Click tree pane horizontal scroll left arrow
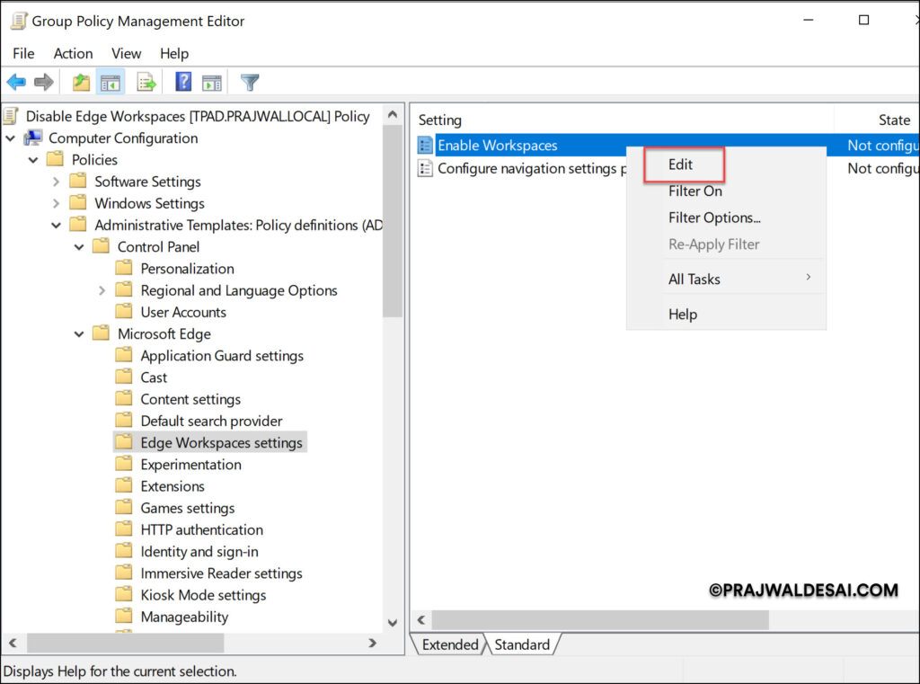920x684 pixels. [13, 643]
